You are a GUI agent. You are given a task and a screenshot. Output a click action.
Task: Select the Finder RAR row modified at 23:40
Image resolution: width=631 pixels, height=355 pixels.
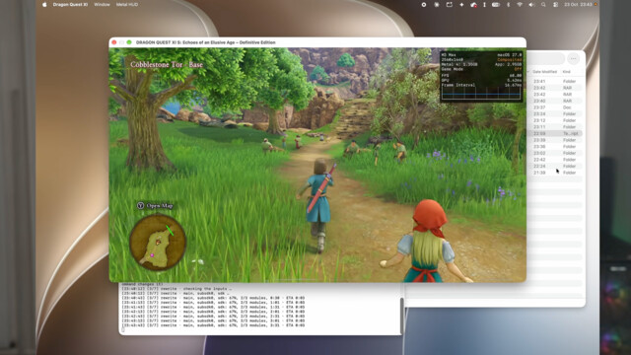coord(555,101)
